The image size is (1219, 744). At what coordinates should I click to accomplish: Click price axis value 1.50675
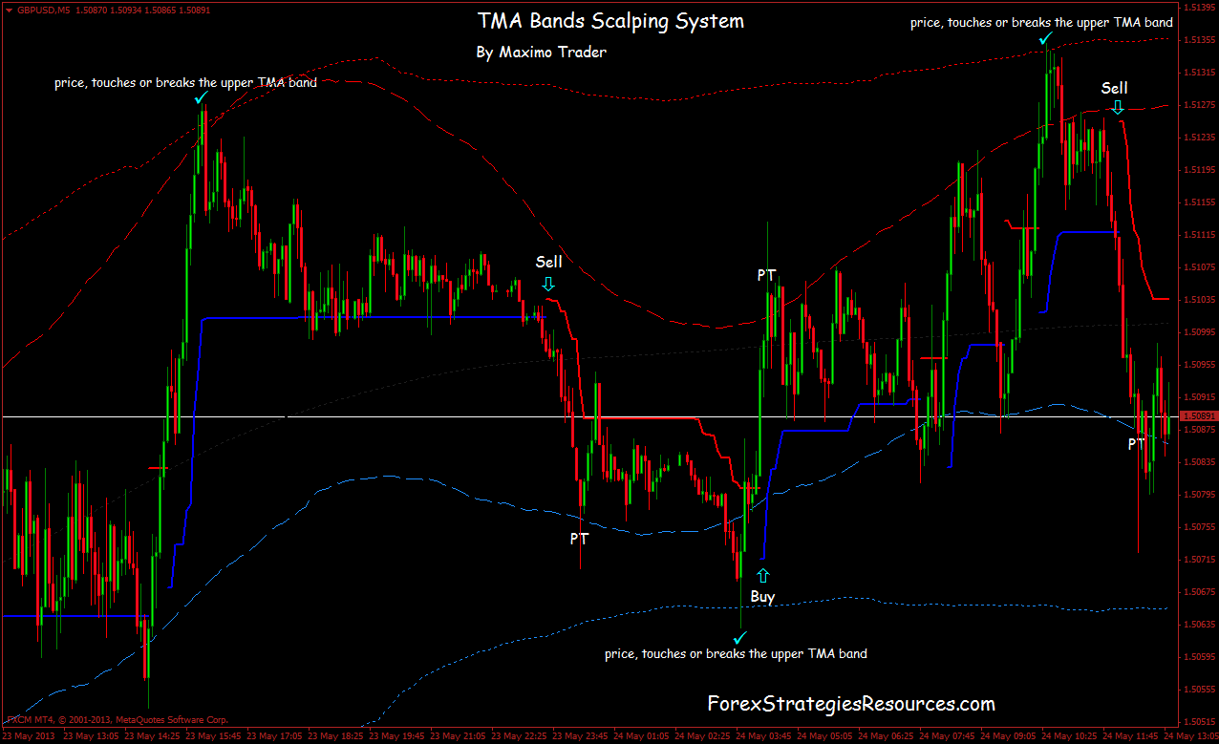[1199, 592]
